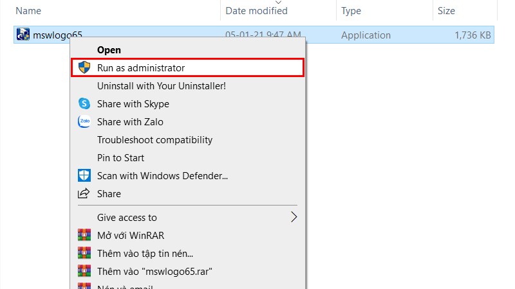Viewport: 515px width, 289px height.
Task: Choose Pin to Start
Action: click(x=120, y=157)
